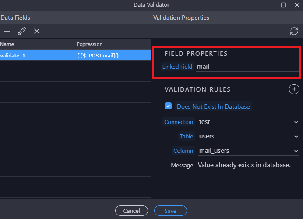Viewport: 303px width, 219px height.
Task: Uncheck Does Not Exist In Database checkbox
Action: [168, 106]
